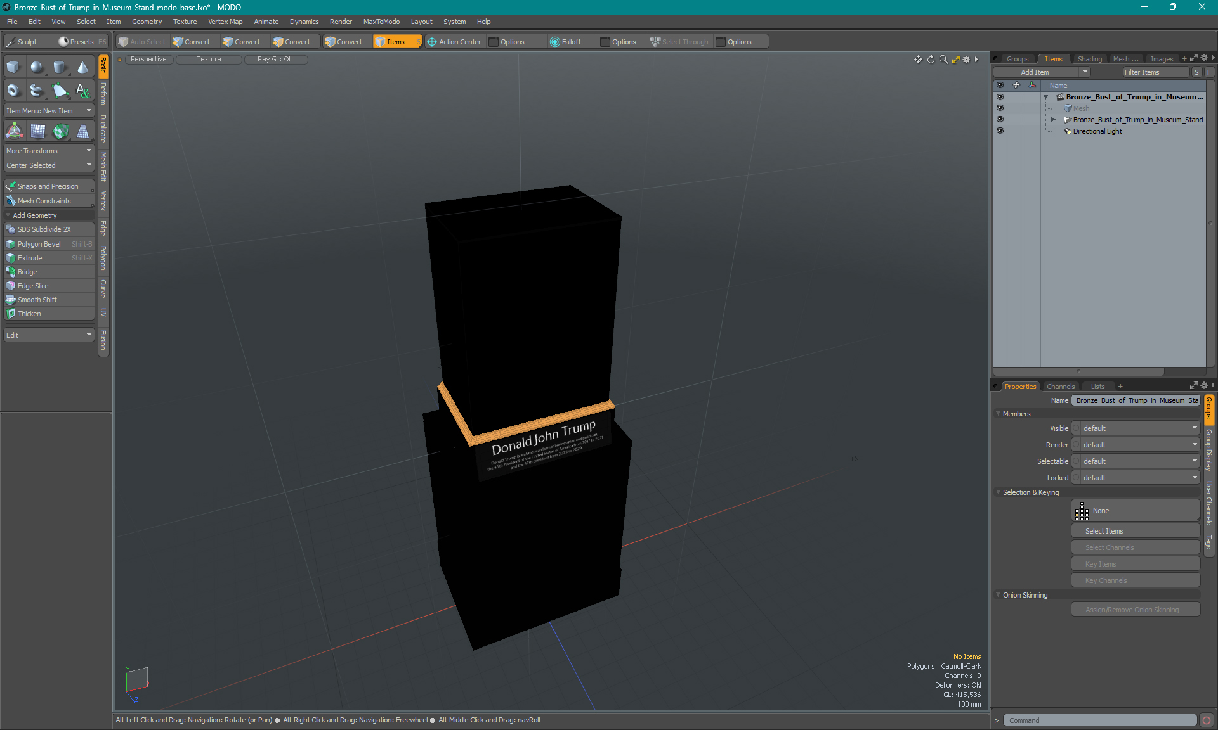
Task: Click the Filter Items field
Action: [1155, 72]
